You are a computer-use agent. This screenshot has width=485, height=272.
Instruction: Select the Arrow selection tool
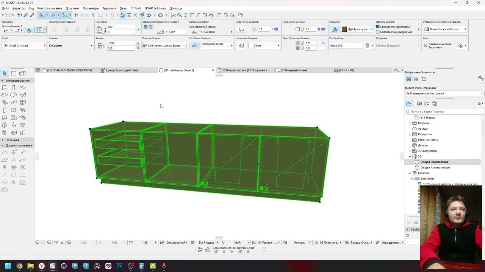tap(5, 73)
